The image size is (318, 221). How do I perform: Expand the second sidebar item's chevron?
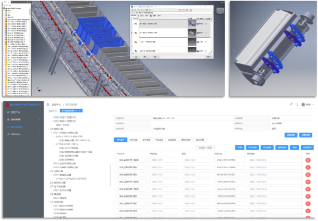40,120
